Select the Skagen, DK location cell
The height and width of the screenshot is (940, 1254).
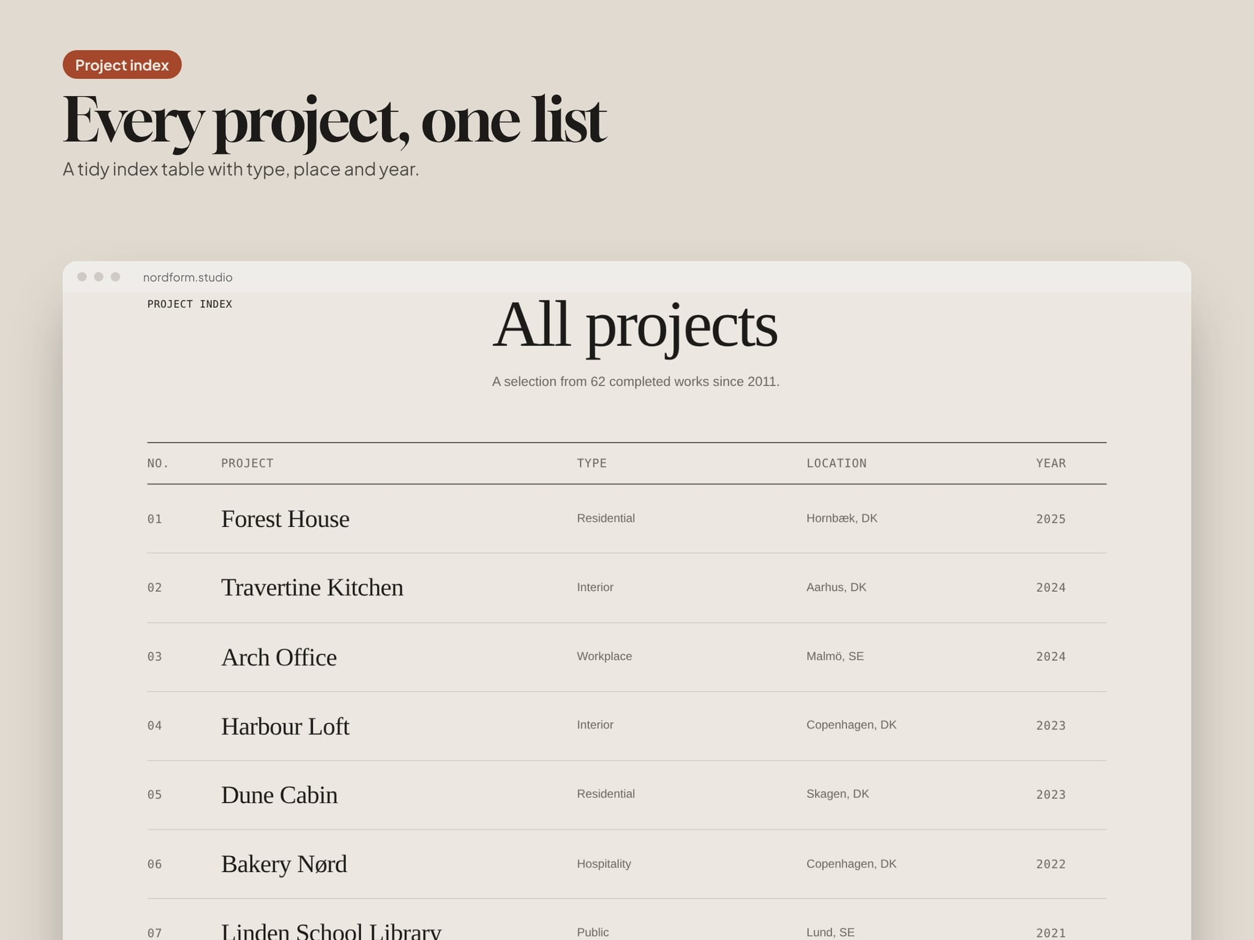(x=838, y=794)
